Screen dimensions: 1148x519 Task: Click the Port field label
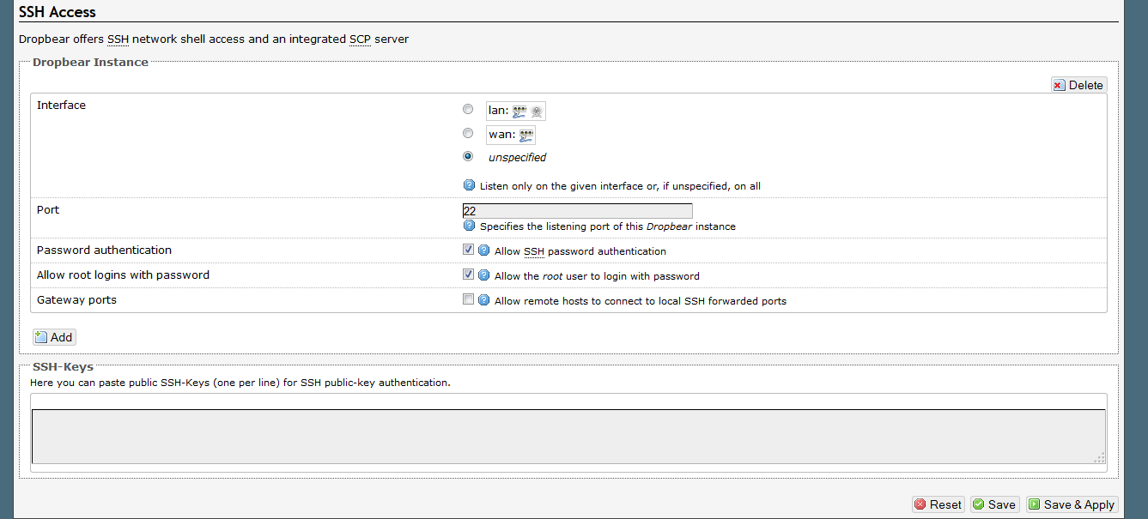48,209
